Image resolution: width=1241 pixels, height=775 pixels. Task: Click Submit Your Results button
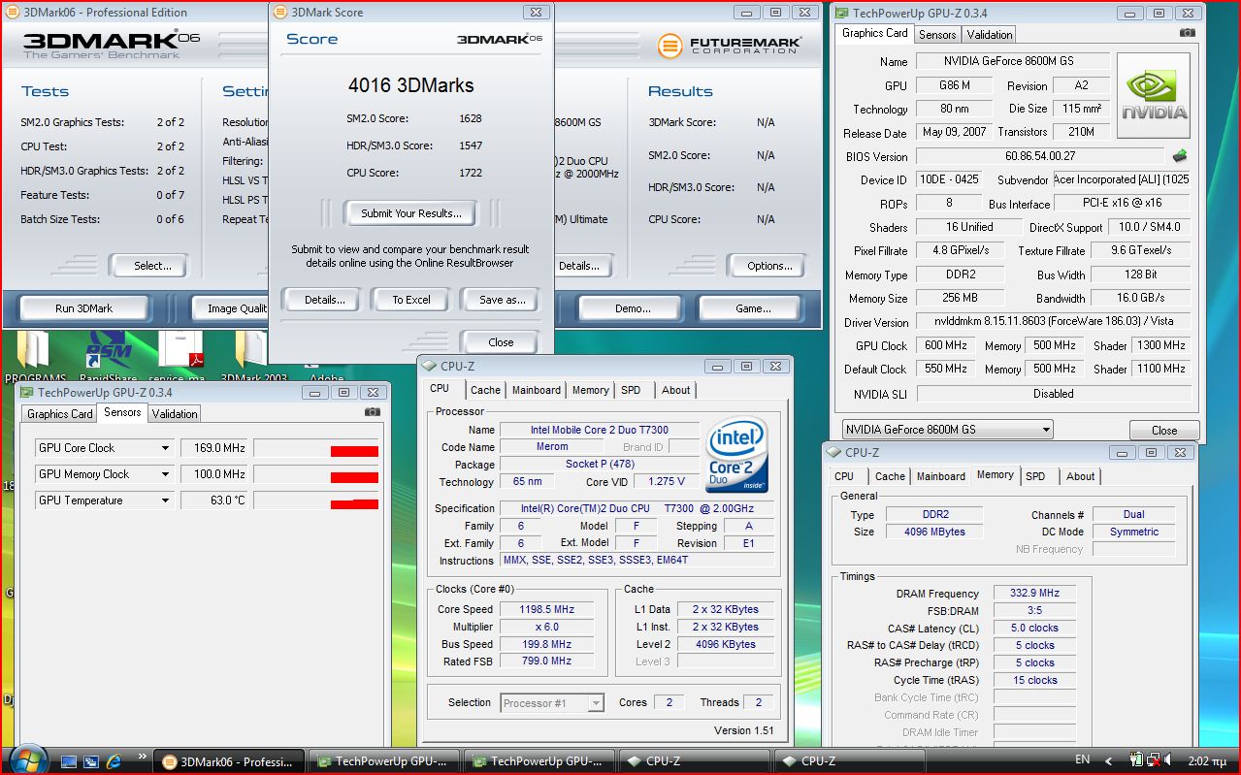click(411, 213)
